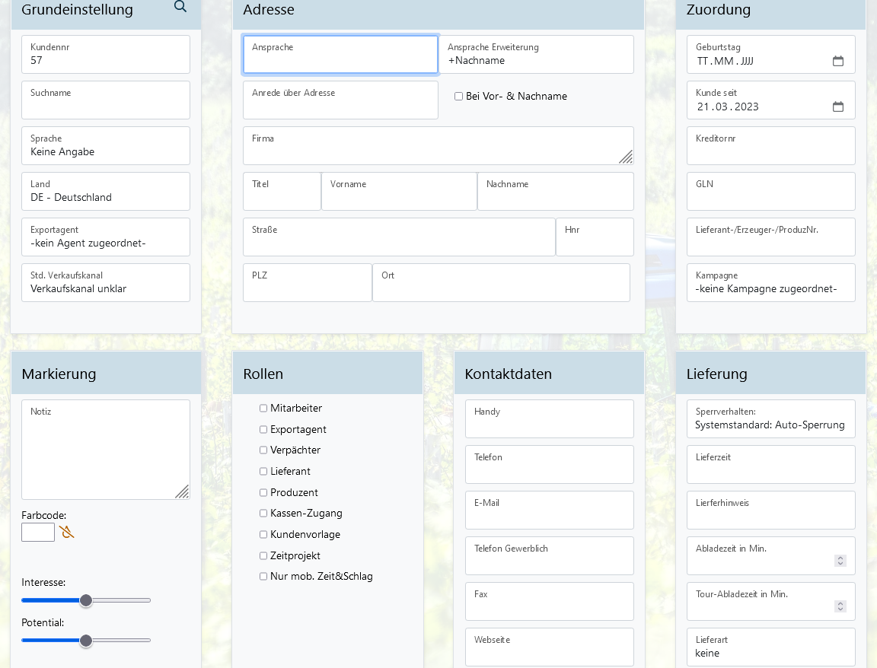Toggle the Kassen-Zugang role checkbox

pos(263,514)
